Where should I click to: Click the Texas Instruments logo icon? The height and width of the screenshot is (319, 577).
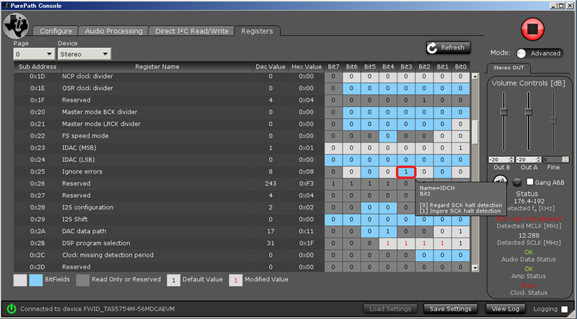(16, 26)
